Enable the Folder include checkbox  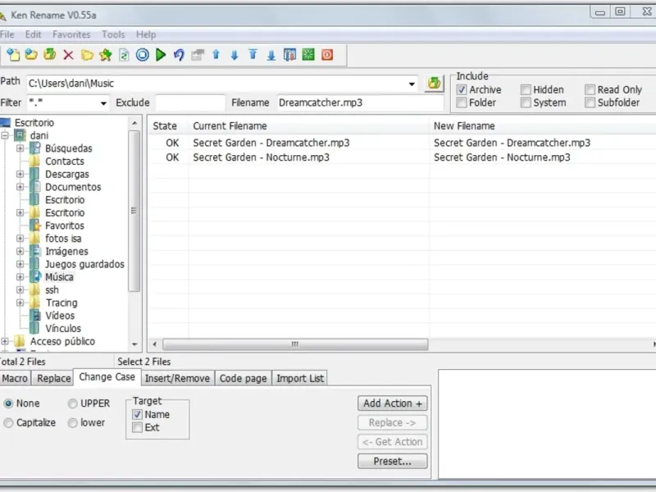click(x=462, y=102)
